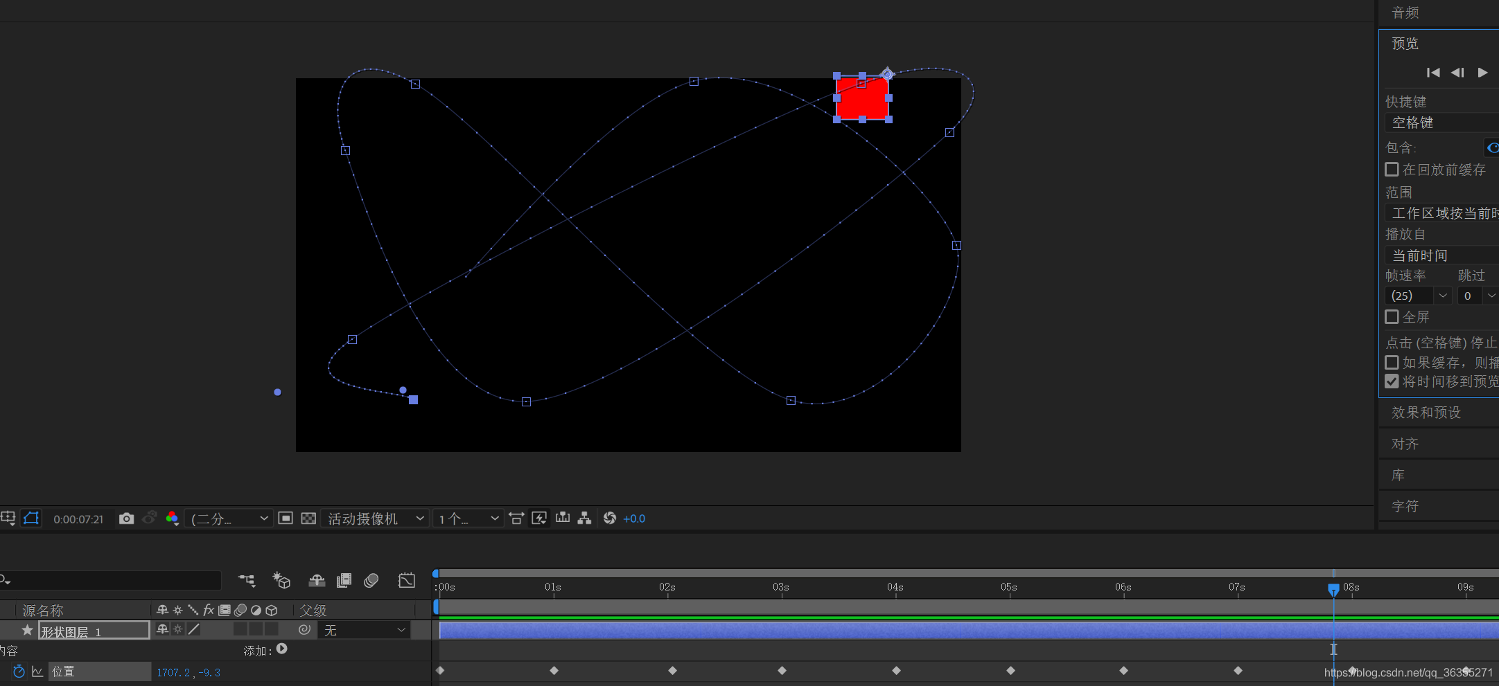Click the 03s mark on time ruler
Image resolution: width=1499 pixels, height=686 pixels.
coord(781,587)
